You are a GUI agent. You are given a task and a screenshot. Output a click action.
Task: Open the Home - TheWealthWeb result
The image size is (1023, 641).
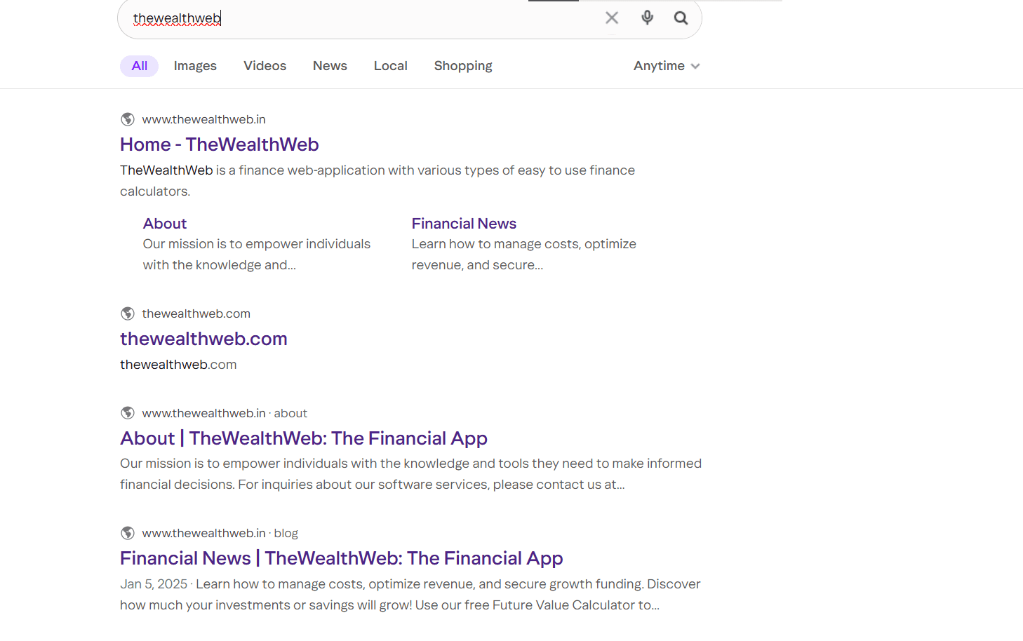(x=219, y=144)
